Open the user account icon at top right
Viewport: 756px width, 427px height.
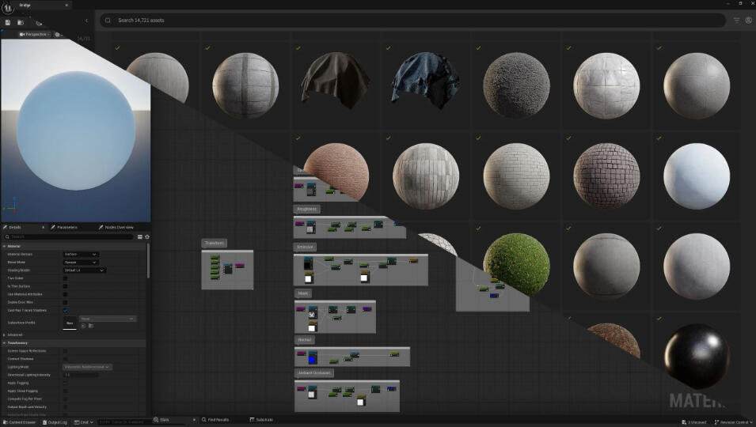tap(748, 21)
